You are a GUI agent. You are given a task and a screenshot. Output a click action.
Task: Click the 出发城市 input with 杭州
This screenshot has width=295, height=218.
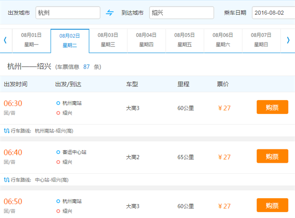pos(67,13)
